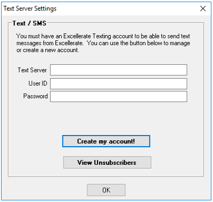Image resolution: width=213 pixels, height=202 pixels.
Task: Click the line reading or create a new account
Action: pyautogui.click(x=48, y=50)
